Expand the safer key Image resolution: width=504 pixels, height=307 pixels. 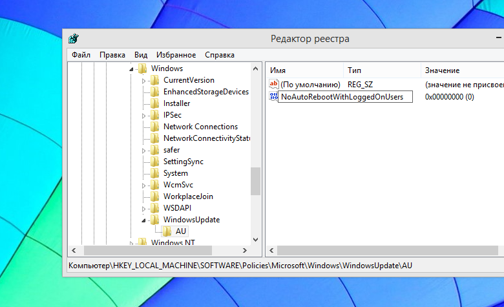tap(143, 151)
